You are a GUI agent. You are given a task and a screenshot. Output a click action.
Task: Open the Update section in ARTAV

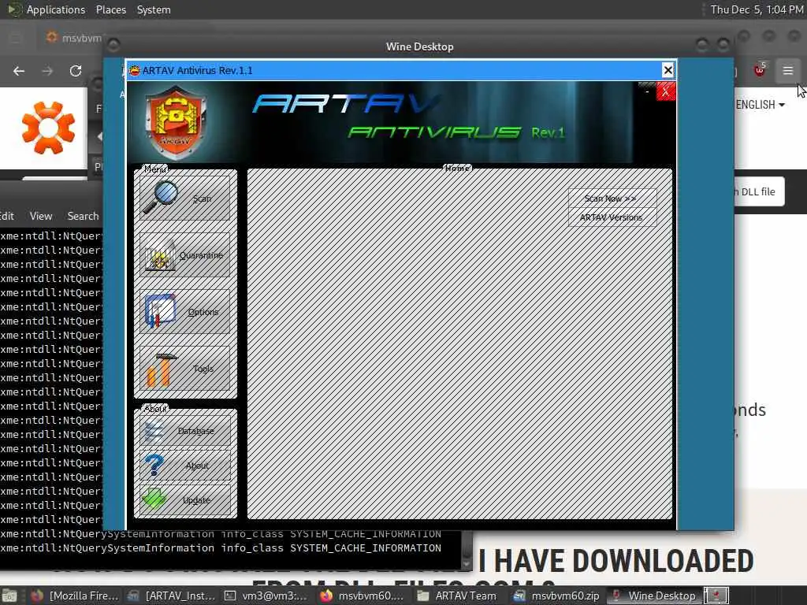[184, 499]
